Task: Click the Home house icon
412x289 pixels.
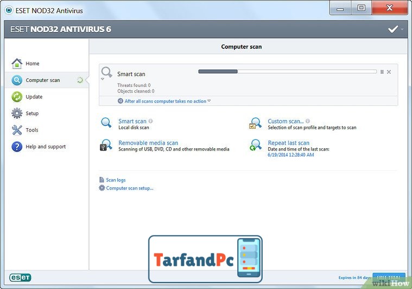Action: tap(17, 64)
